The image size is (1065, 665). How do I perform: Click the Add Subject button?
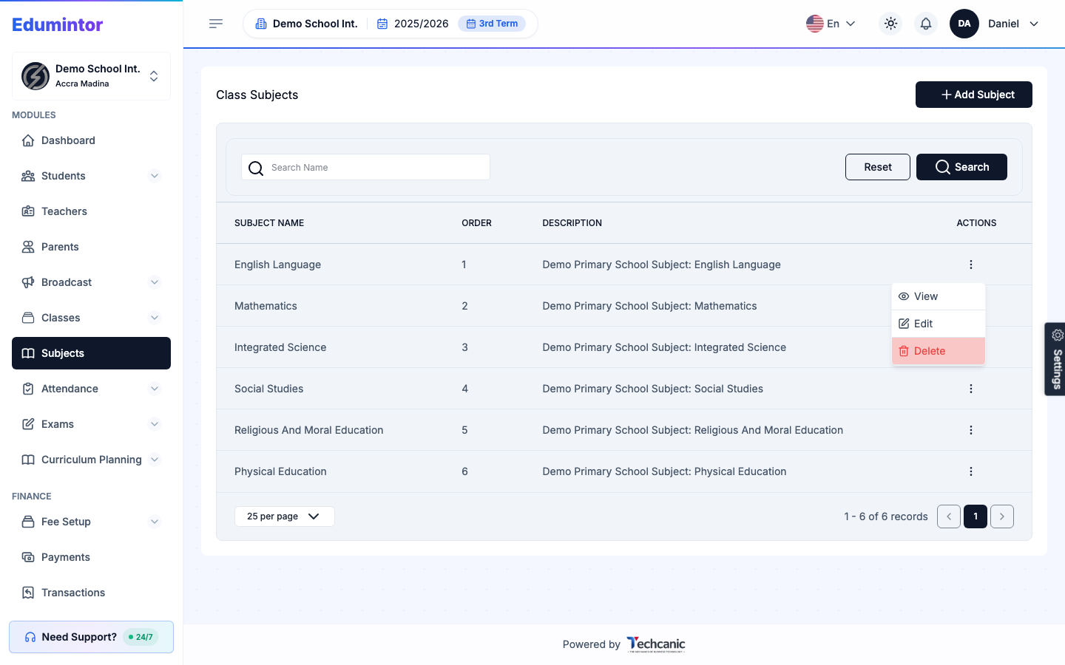(973, 95)
